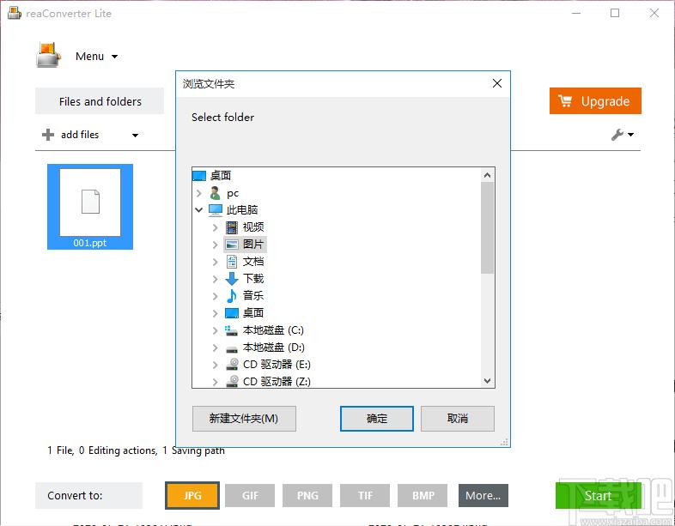The height and width of the screenshot is (526, 675).
Task: Close the browse folder dialog
Action: pos(497,83)
